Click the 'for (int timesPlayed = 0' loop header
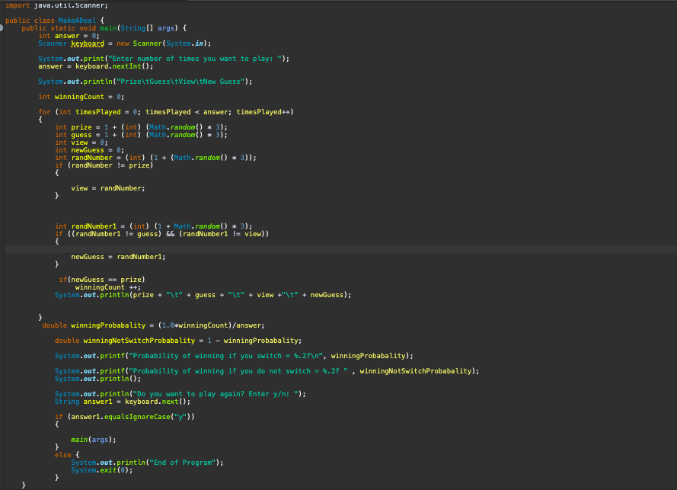Screen dimensions: 677x490 point(166,112)
